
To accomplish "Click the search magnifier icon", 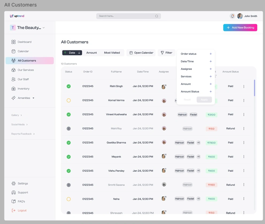I will pos(157,16).
